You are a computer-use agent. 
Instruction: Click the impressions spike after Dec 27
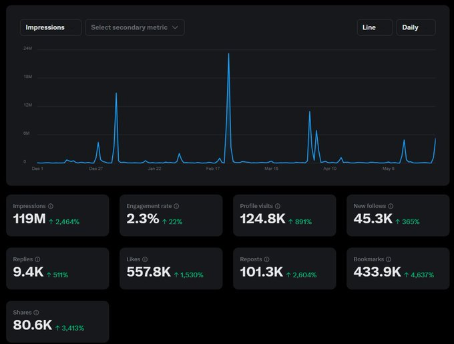(x=116, y=94)
